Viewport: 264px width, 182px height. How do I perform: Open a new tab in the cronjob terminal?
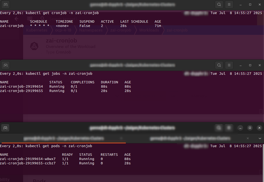[5, 5]
